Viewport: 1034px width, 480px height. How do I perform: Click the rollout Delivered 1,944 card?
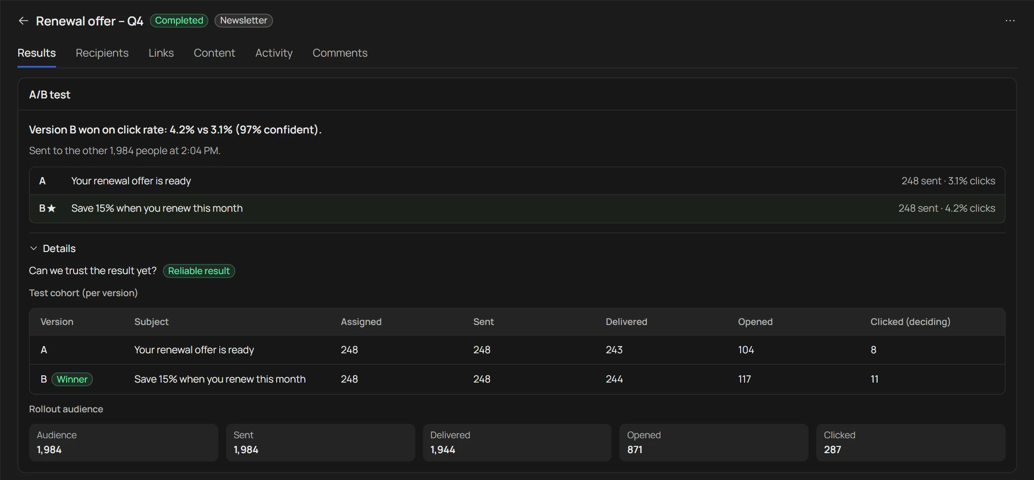[x=517, y=443]
